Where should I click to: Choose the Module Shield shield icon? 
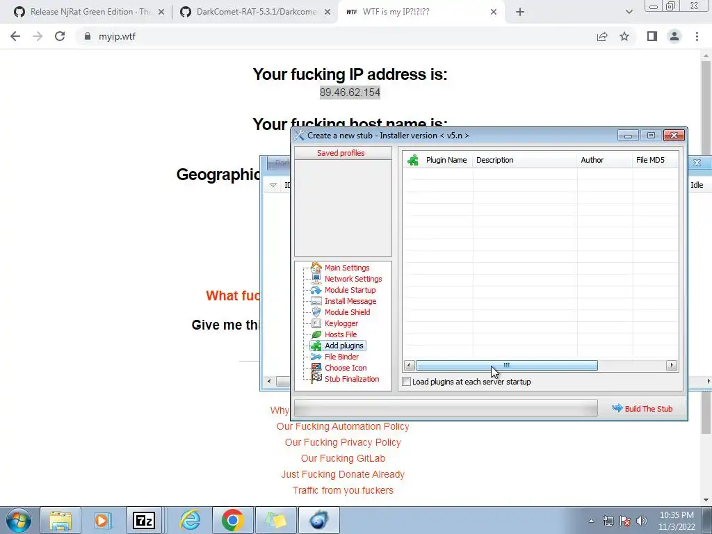click(x=316, y=312)
